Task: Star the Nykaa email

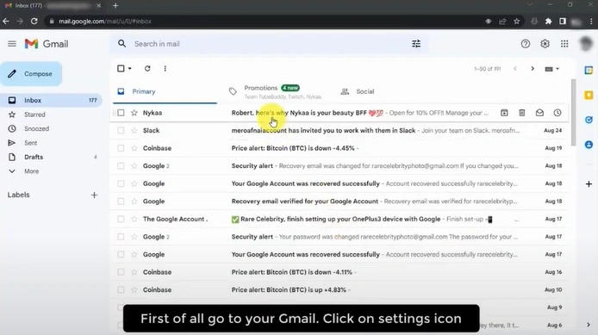Action: coord(134,113)
